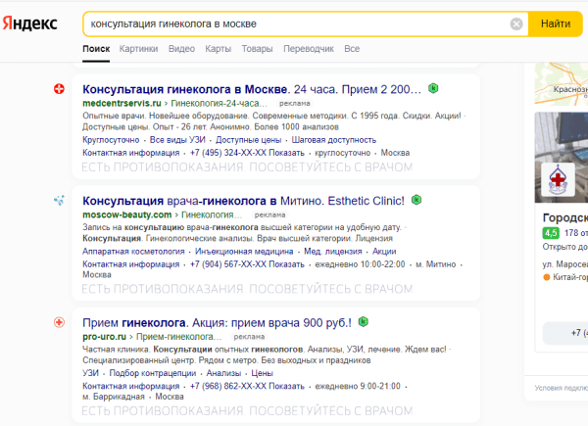588x426 pixels.
Task: Open Гинекология breadcrumb of moscow-beauty.com
Action: (212, 215)
